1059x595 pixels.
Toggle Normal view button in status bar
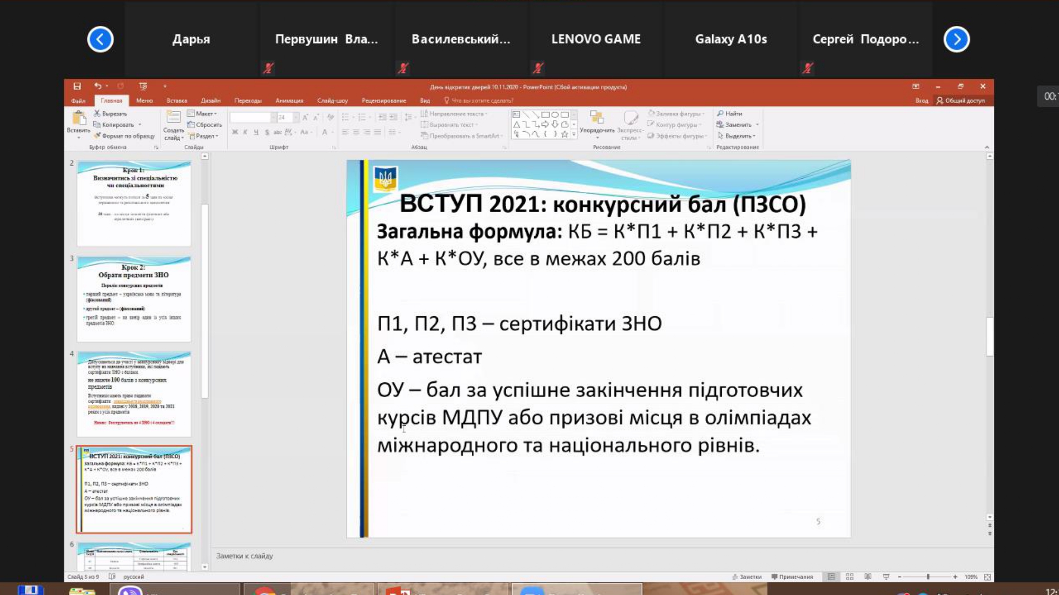831,577
